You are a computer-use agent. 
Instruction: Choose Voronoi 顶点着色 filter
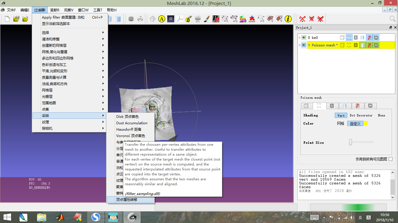pos(130,136)
